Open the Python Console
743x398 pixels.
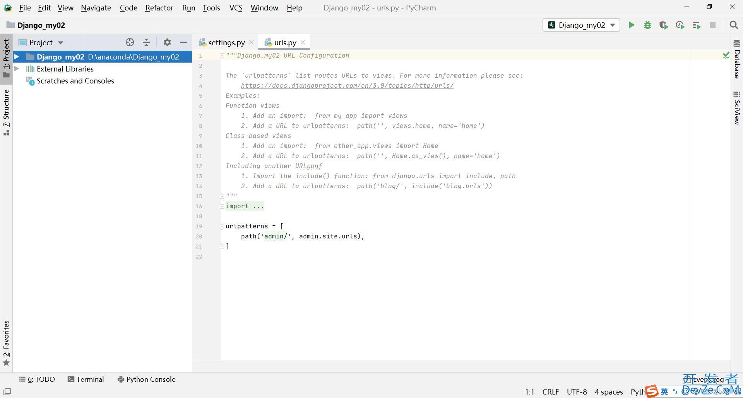(146, 379)
